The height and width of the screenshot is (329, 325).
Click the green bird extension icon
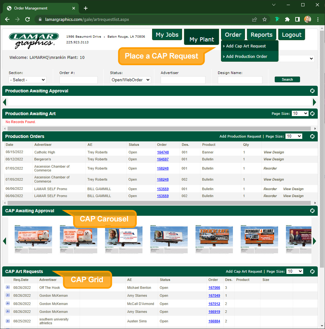point(277,20)
